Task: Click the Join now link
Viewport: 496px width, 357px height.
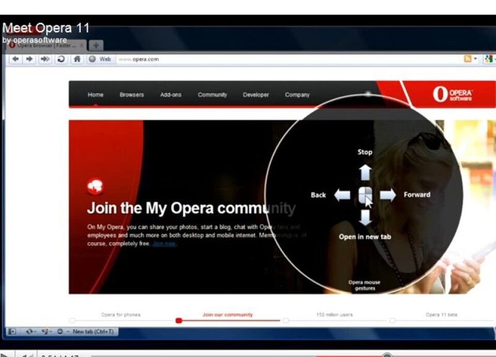Action: (164, 244)
